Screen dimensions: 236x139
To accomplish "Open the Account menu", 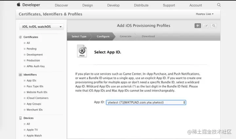I will (x=195, y=5).
